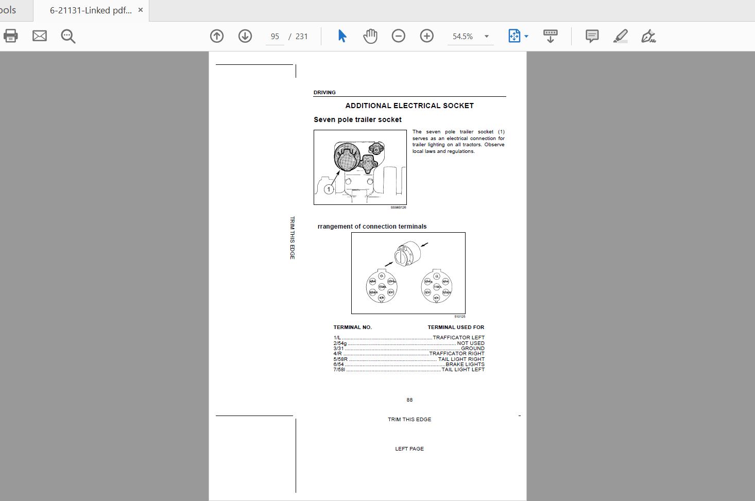
Task: Click the trailer socket illustration
Action: coord(360,167)
